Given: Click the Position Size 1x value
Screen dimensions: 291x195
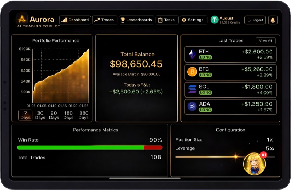Looking at the screenshot, I should click(x=270, y=140).
